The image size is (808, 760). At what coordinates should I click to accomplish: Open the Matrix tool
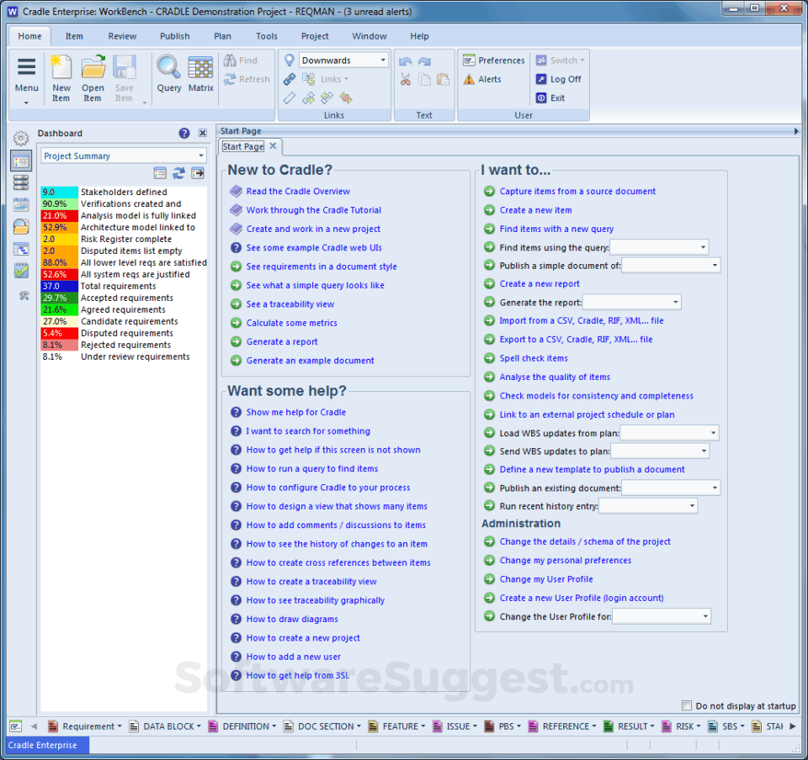pyautogui.click(x=200, y=68)
